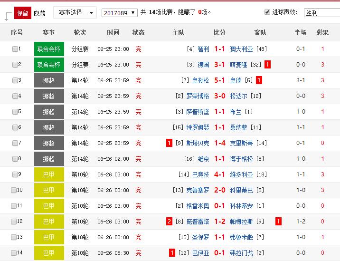
Task: Click the 彩果 column header
Action: coord(322,33)
